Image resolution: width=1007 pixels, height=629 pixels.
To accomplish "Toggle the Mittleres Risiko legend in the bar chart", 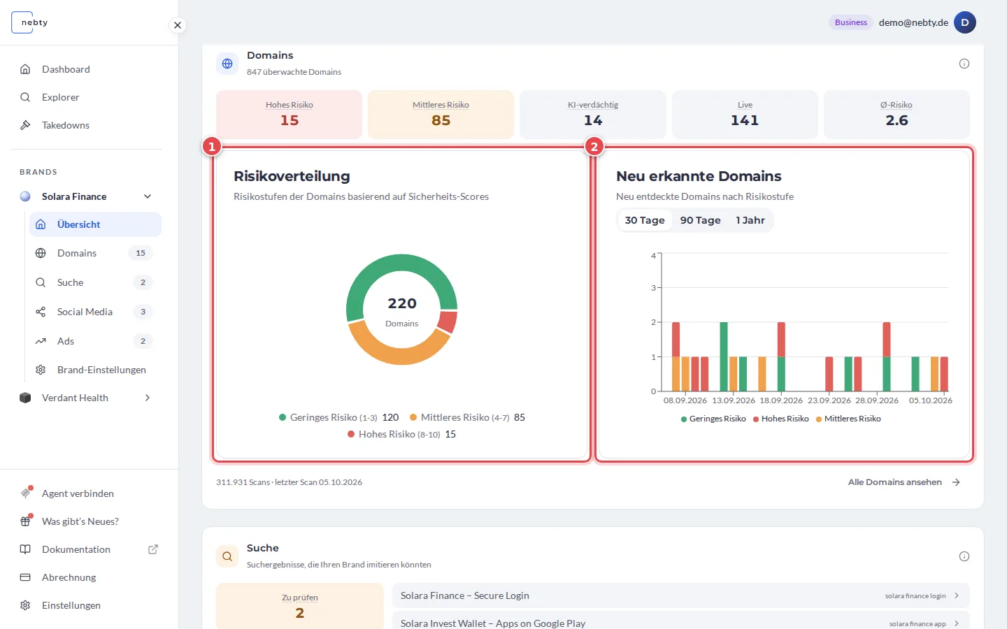I will click(848, 419).
